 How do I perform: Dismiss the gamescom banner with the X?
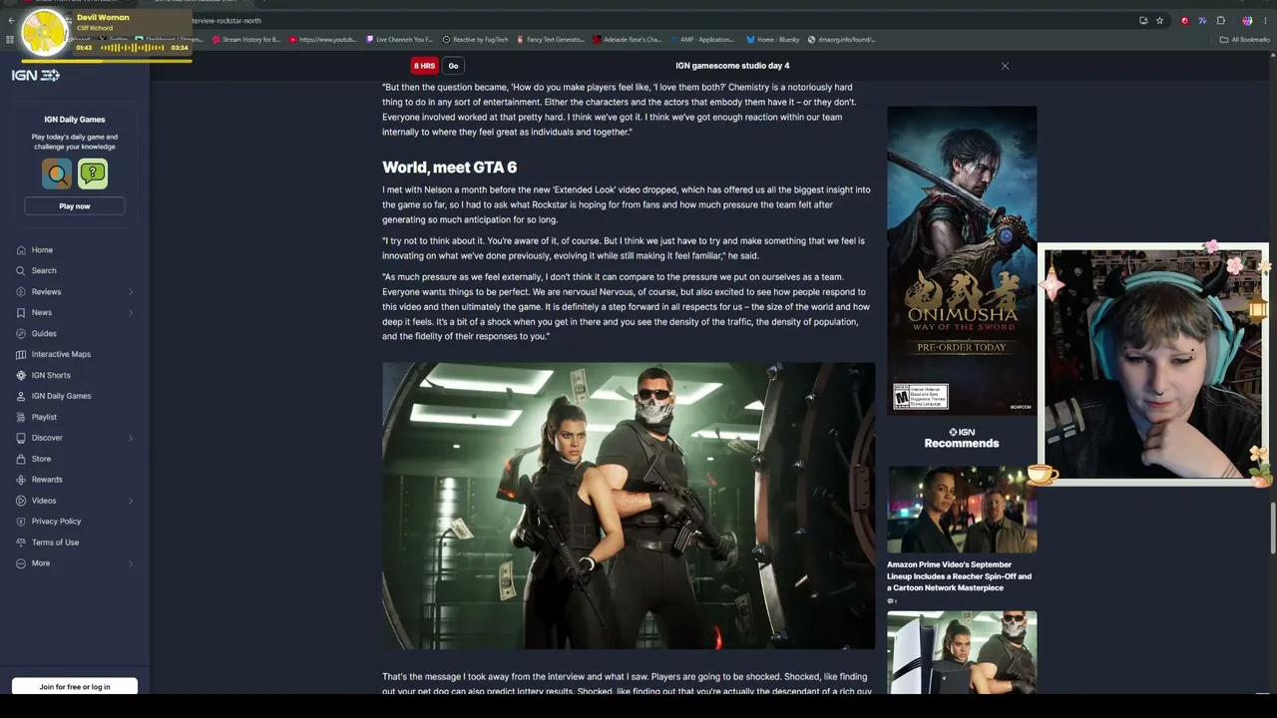pos(1005,66)
